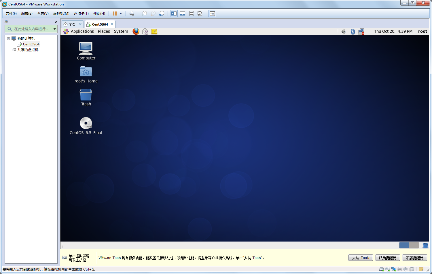Collapse the 我的计算机 tree node
The width and height of the screenshot is (432, 274).
8,38
